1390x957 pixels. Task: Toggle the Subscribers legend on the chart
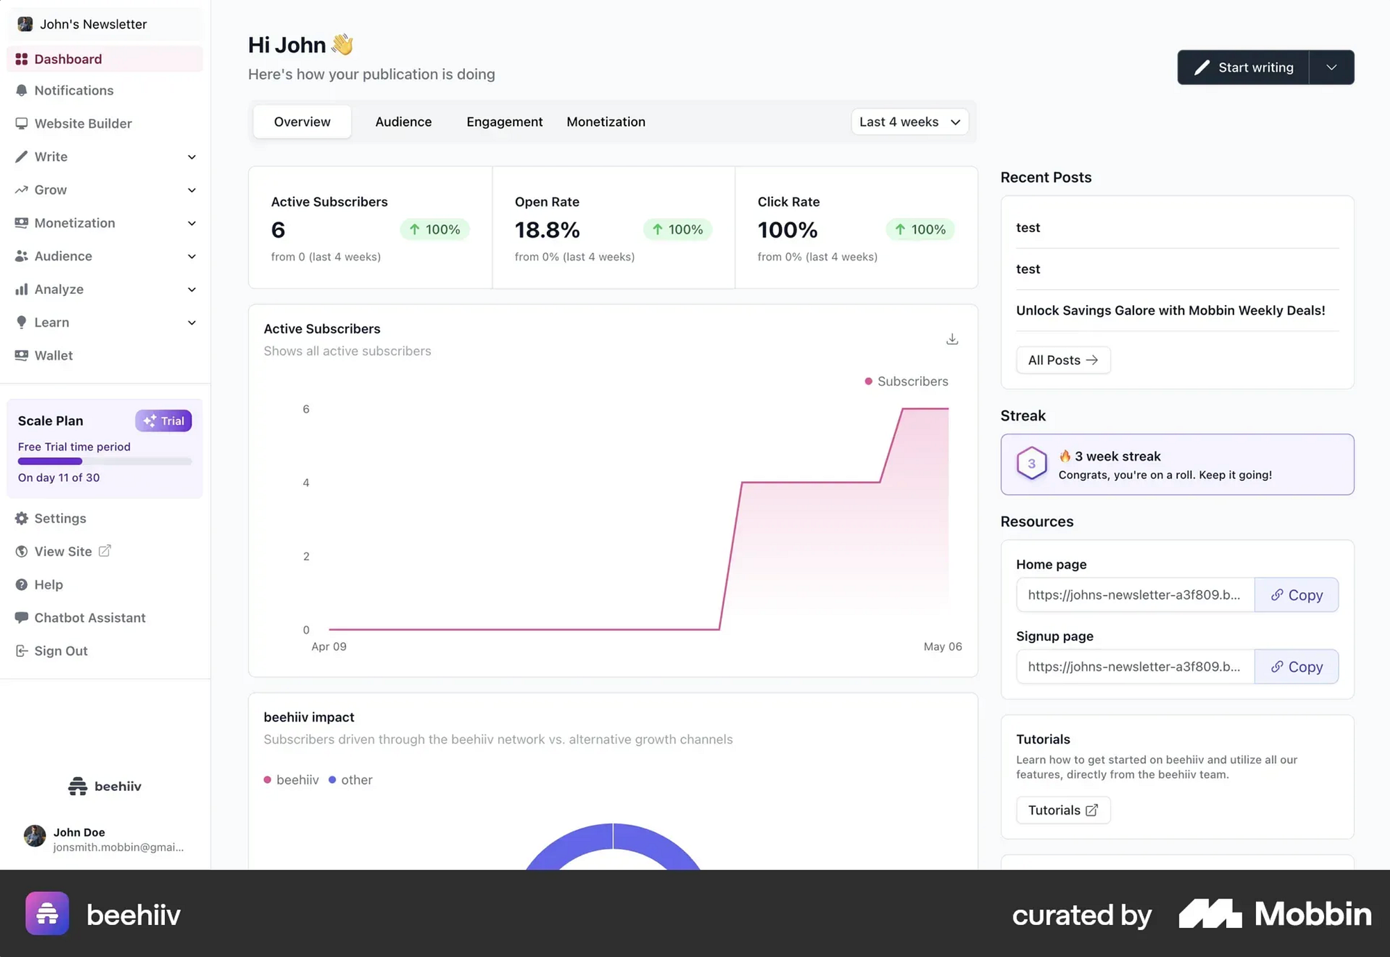906,381
